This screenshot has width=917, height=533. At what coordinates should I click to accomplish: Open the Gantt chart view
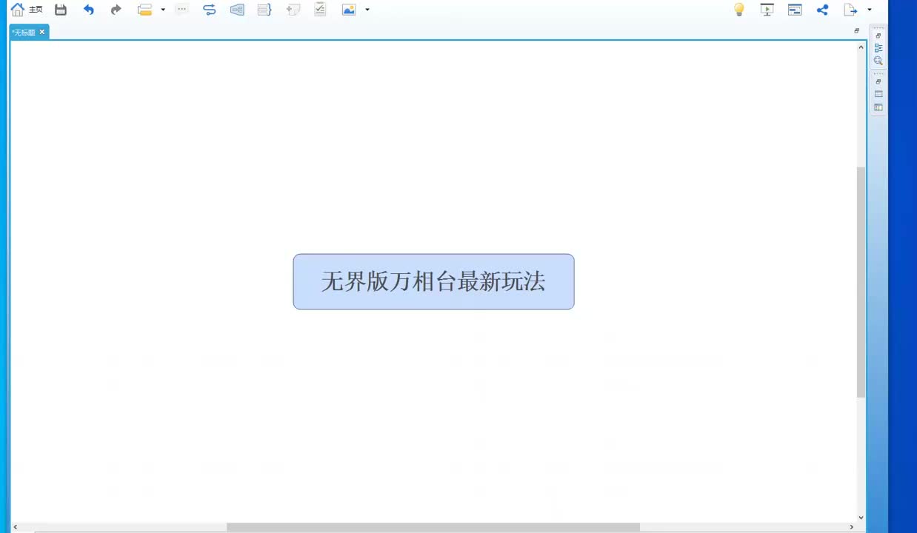point(795,10)
